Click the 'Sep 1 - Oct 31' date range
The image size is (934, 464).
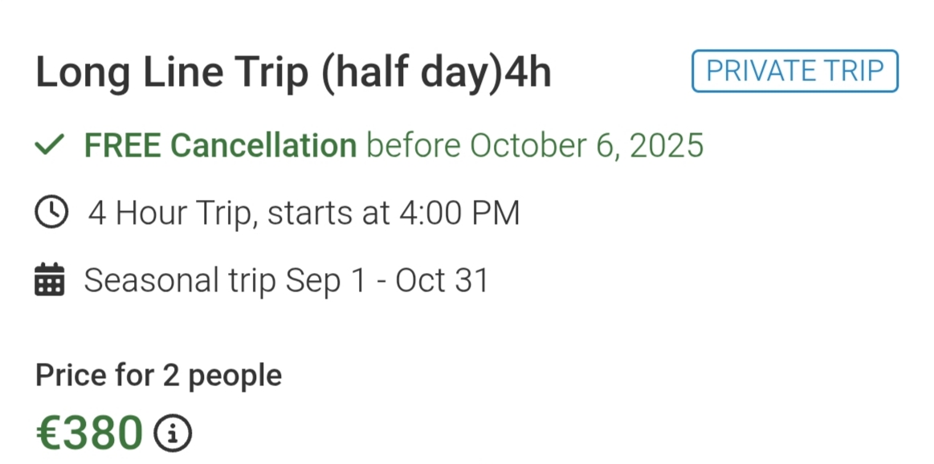pos(387,281)
